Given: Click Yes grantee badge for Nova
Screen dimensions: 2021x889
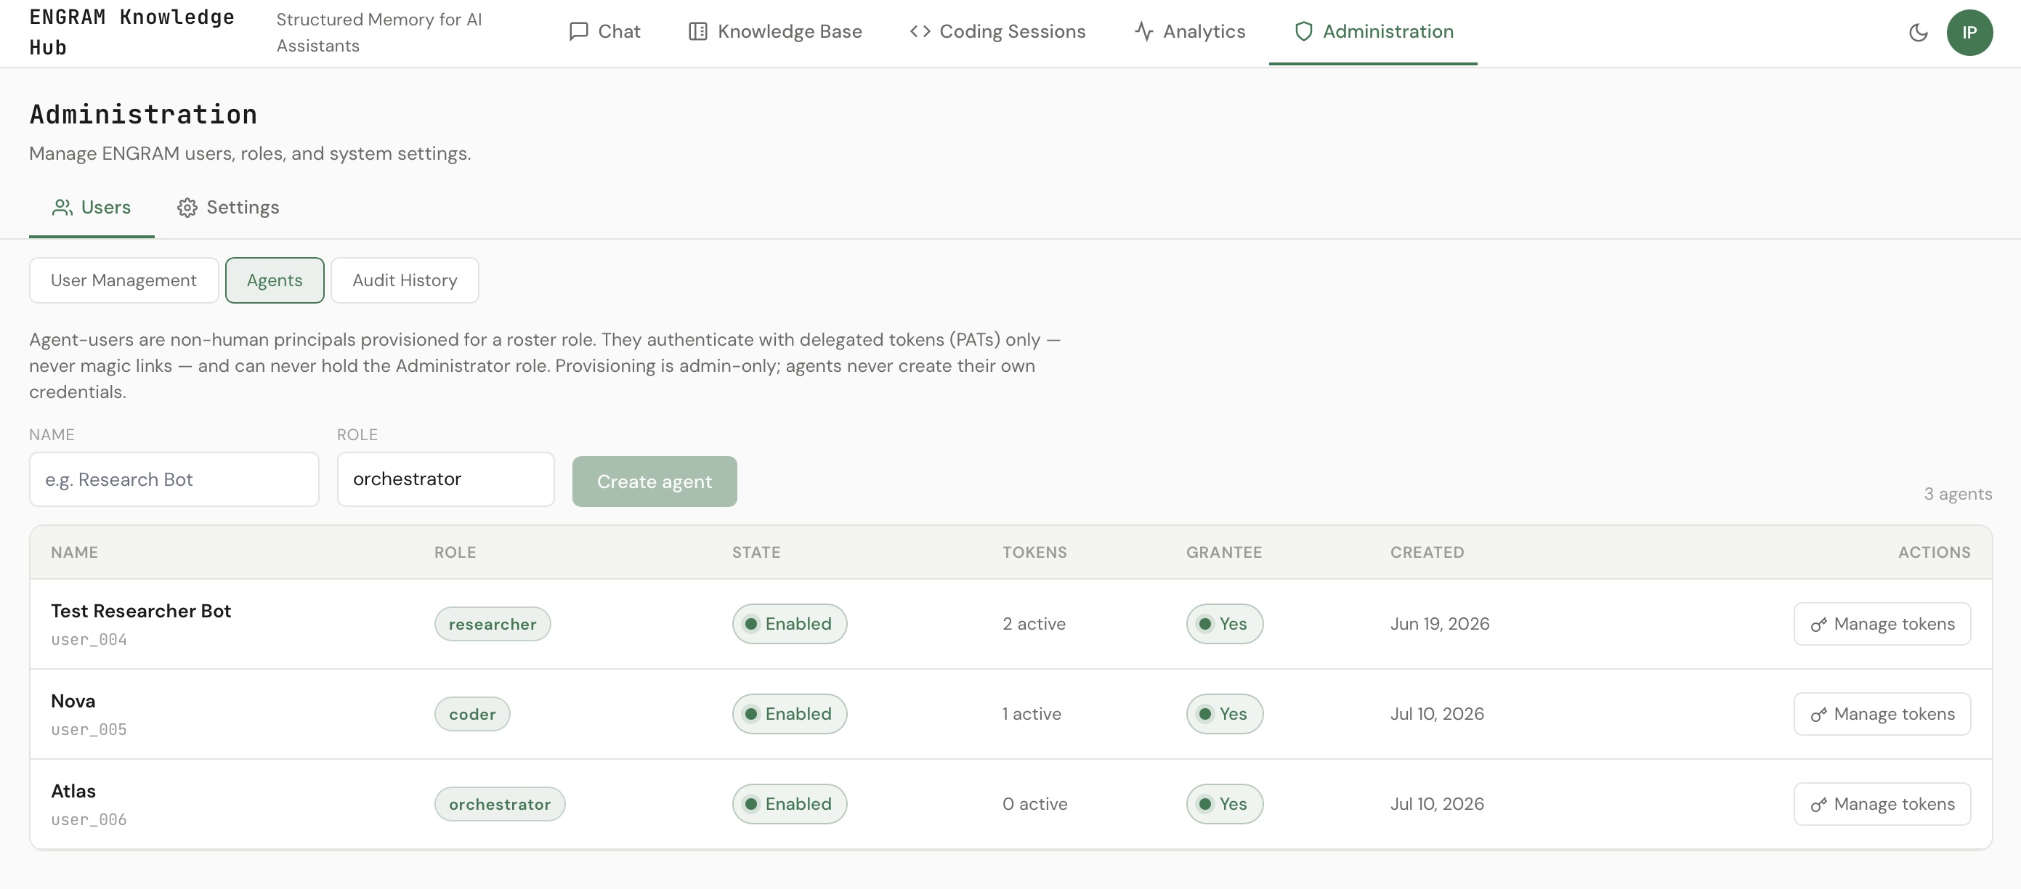Looking at the screenshot, I should pyautogui.click(x=1224, y=714).
